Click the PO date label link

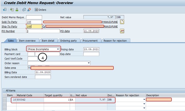click(65, 31)
